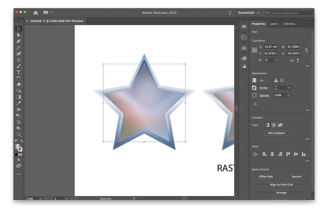Click the fx effects icon

click(x=255, y=104)
